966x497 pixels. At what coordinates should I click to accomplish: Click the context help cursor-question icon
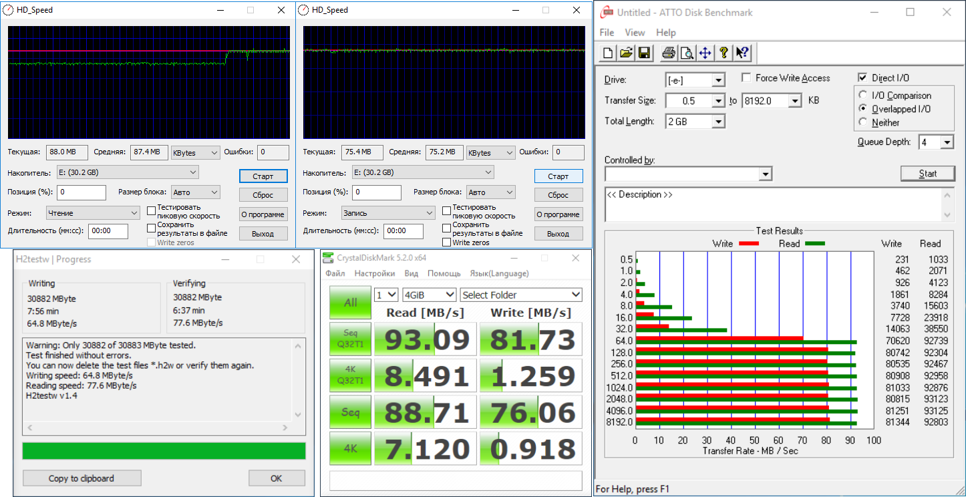742,53
